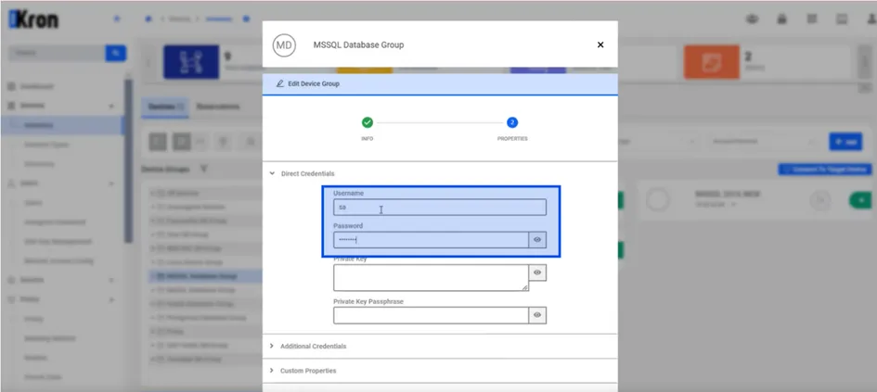Image resolution: width=877 pixels, height=392 pixels.
Task: Click the MSSQL Database Group dialog title
Action: [x=358, y=44]
